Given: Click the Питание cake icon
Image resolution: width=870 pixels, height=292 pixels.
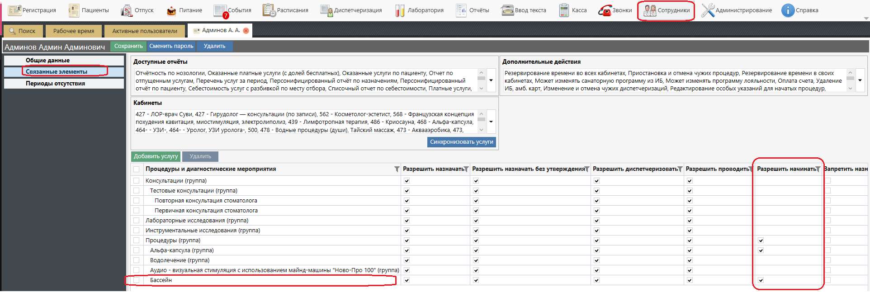Looking at the screenshot, I should 171,10.
